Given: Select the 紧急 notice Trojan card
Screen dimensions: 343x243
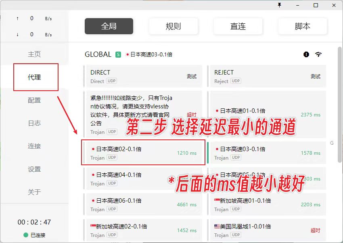Looking at the screenshot, I should tap(142, 114).
